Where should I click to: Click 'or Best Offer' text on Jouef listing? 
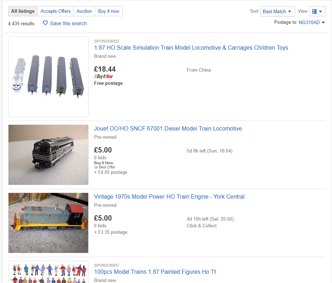tap(105, 167)
